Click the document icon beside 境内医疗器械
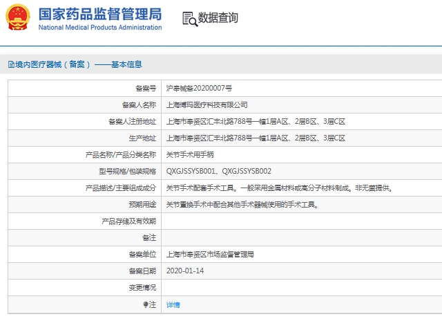Viewport: 442px width, 319px height. 11,64
